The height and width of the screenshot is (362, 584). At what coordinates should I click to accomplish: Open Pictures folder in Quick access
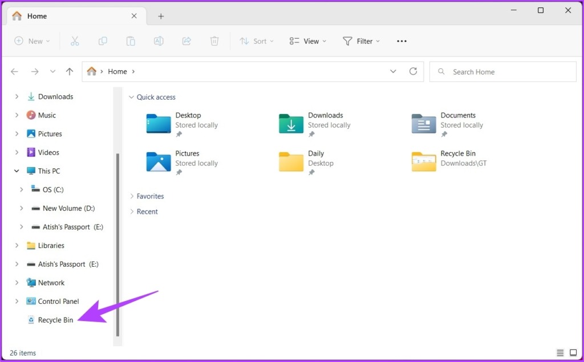point(182,162)
